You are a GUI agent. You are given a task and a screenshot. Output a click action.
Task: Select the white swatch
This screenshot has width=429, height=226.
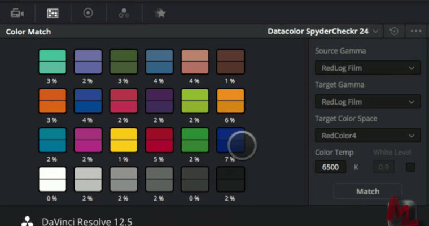[x=52, y=179]
